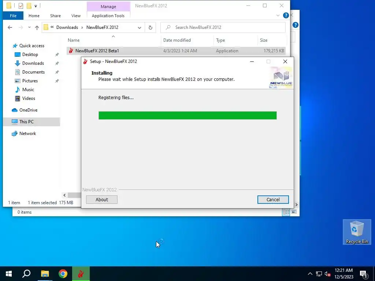This screenshot has width=375, height=281.
Task: Select the Application Tools tab
Action: 108,16
